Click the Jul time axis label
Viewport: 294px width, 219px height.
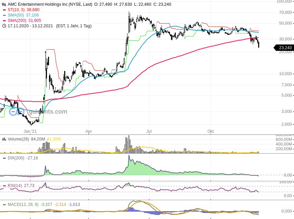(x=149, y=131)
